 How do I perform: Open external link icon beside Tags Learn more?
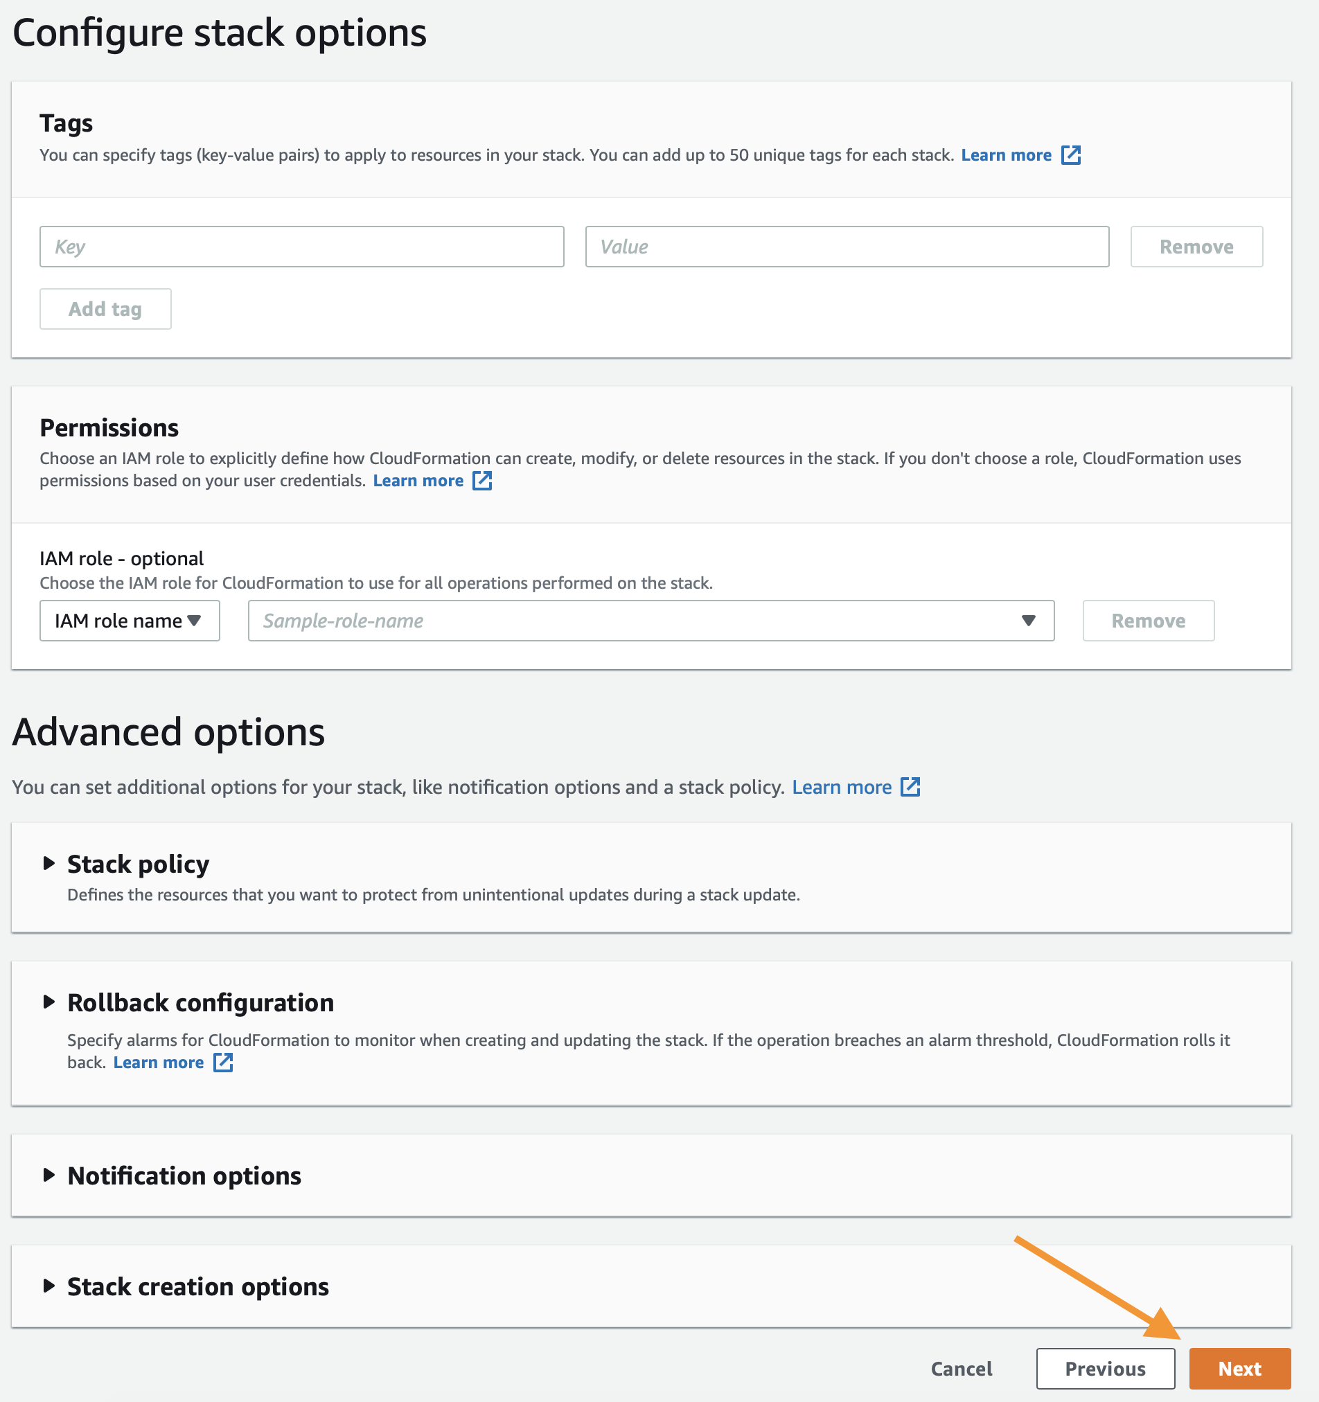tap(1071, 155)
